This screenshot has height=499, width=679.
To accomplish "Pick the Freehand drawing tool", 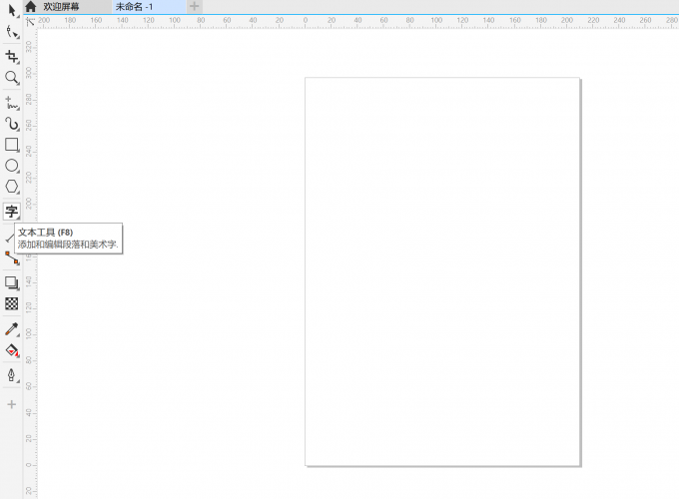I will point(11,102).
